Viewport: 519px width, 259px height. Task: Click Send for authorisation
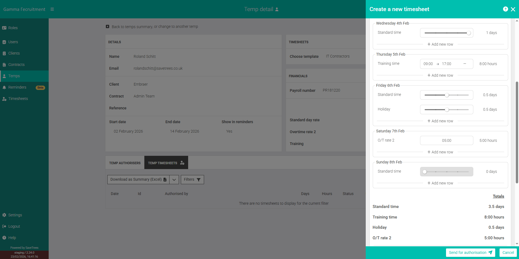[470, 253]
